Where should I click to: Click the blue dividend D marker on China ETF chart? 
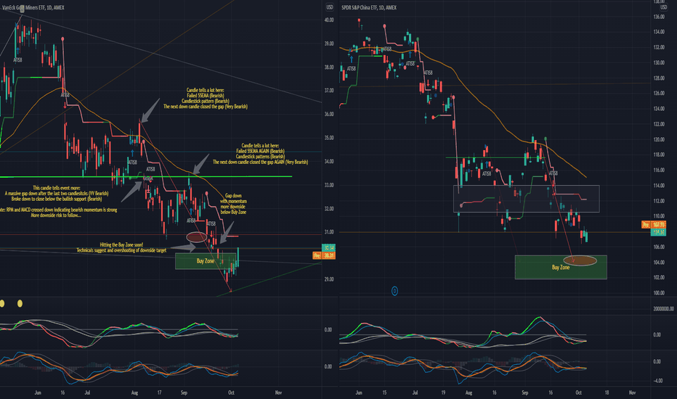tap(394, 291)
